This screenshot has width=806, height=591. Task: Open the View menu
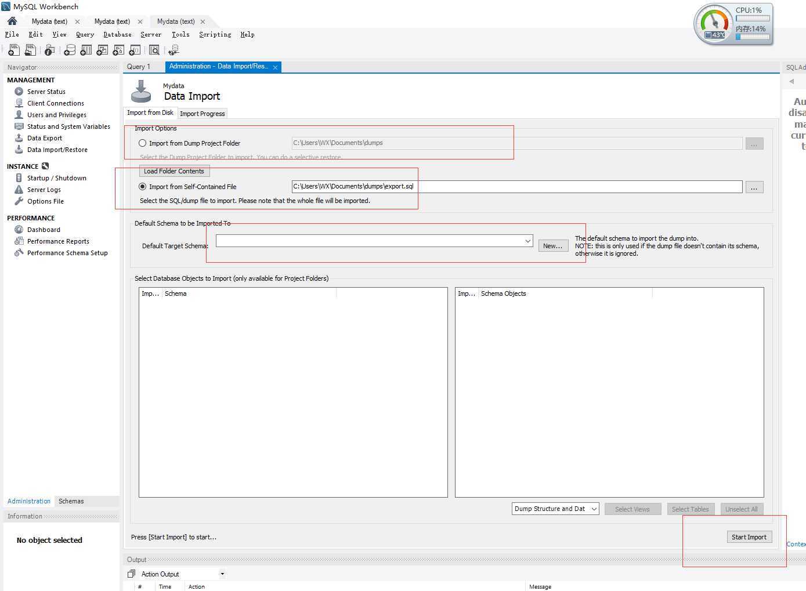click(x=60, y=34)
